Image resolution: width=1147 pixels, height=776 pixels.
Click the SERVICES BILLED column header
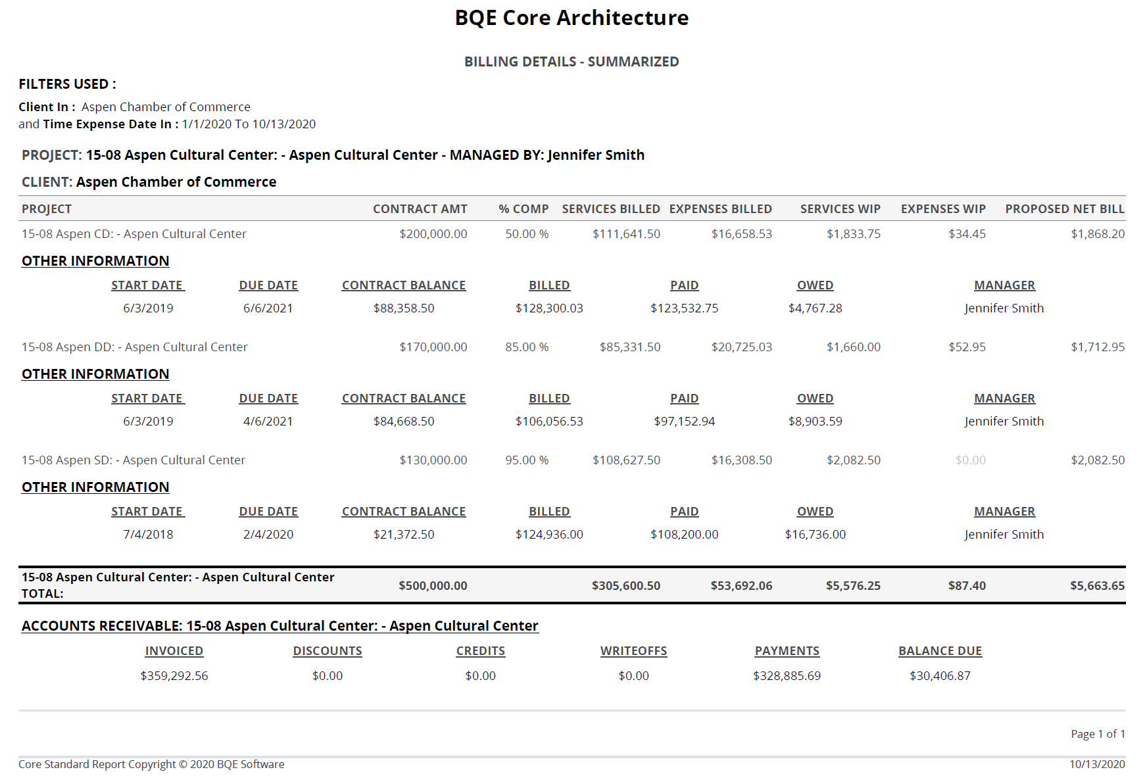click(x=611, y=209)
